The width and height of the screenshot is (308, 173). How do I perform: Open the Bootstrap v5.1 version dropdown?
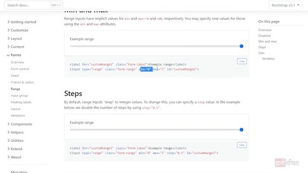[x=285, y=5]
